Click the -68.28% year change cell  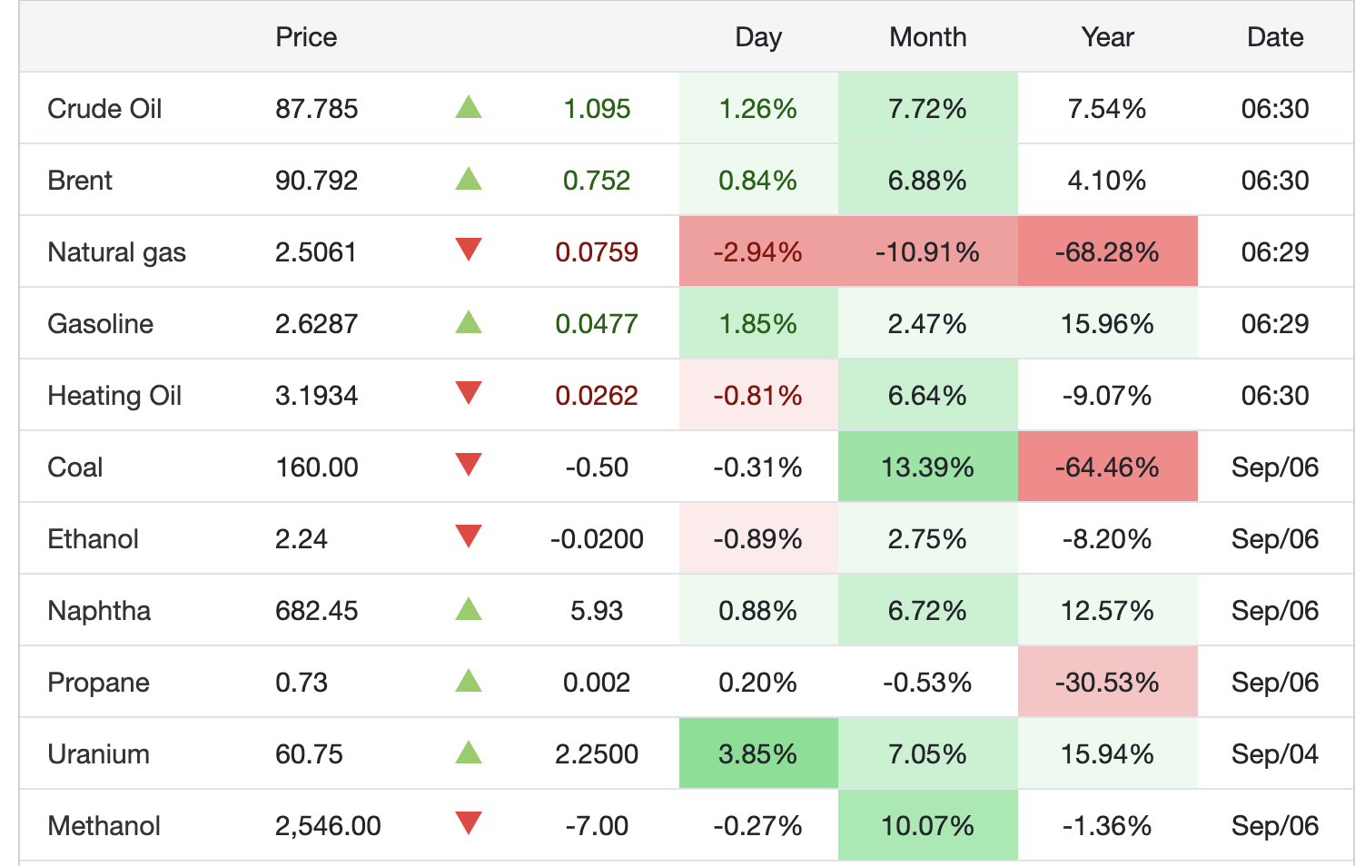click(x=1108, y=252)
